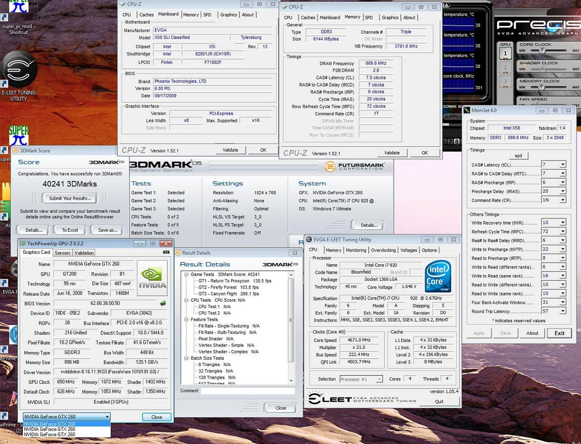The height and width of the screenshot is (444, 581).
Task: Click Close button in Result Details window
Action: tap(281, 408)
